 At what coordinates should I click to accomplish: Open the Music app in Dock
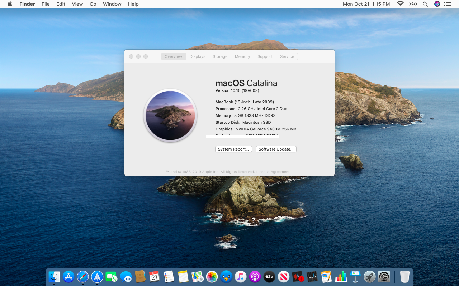(x=241, y=277)
